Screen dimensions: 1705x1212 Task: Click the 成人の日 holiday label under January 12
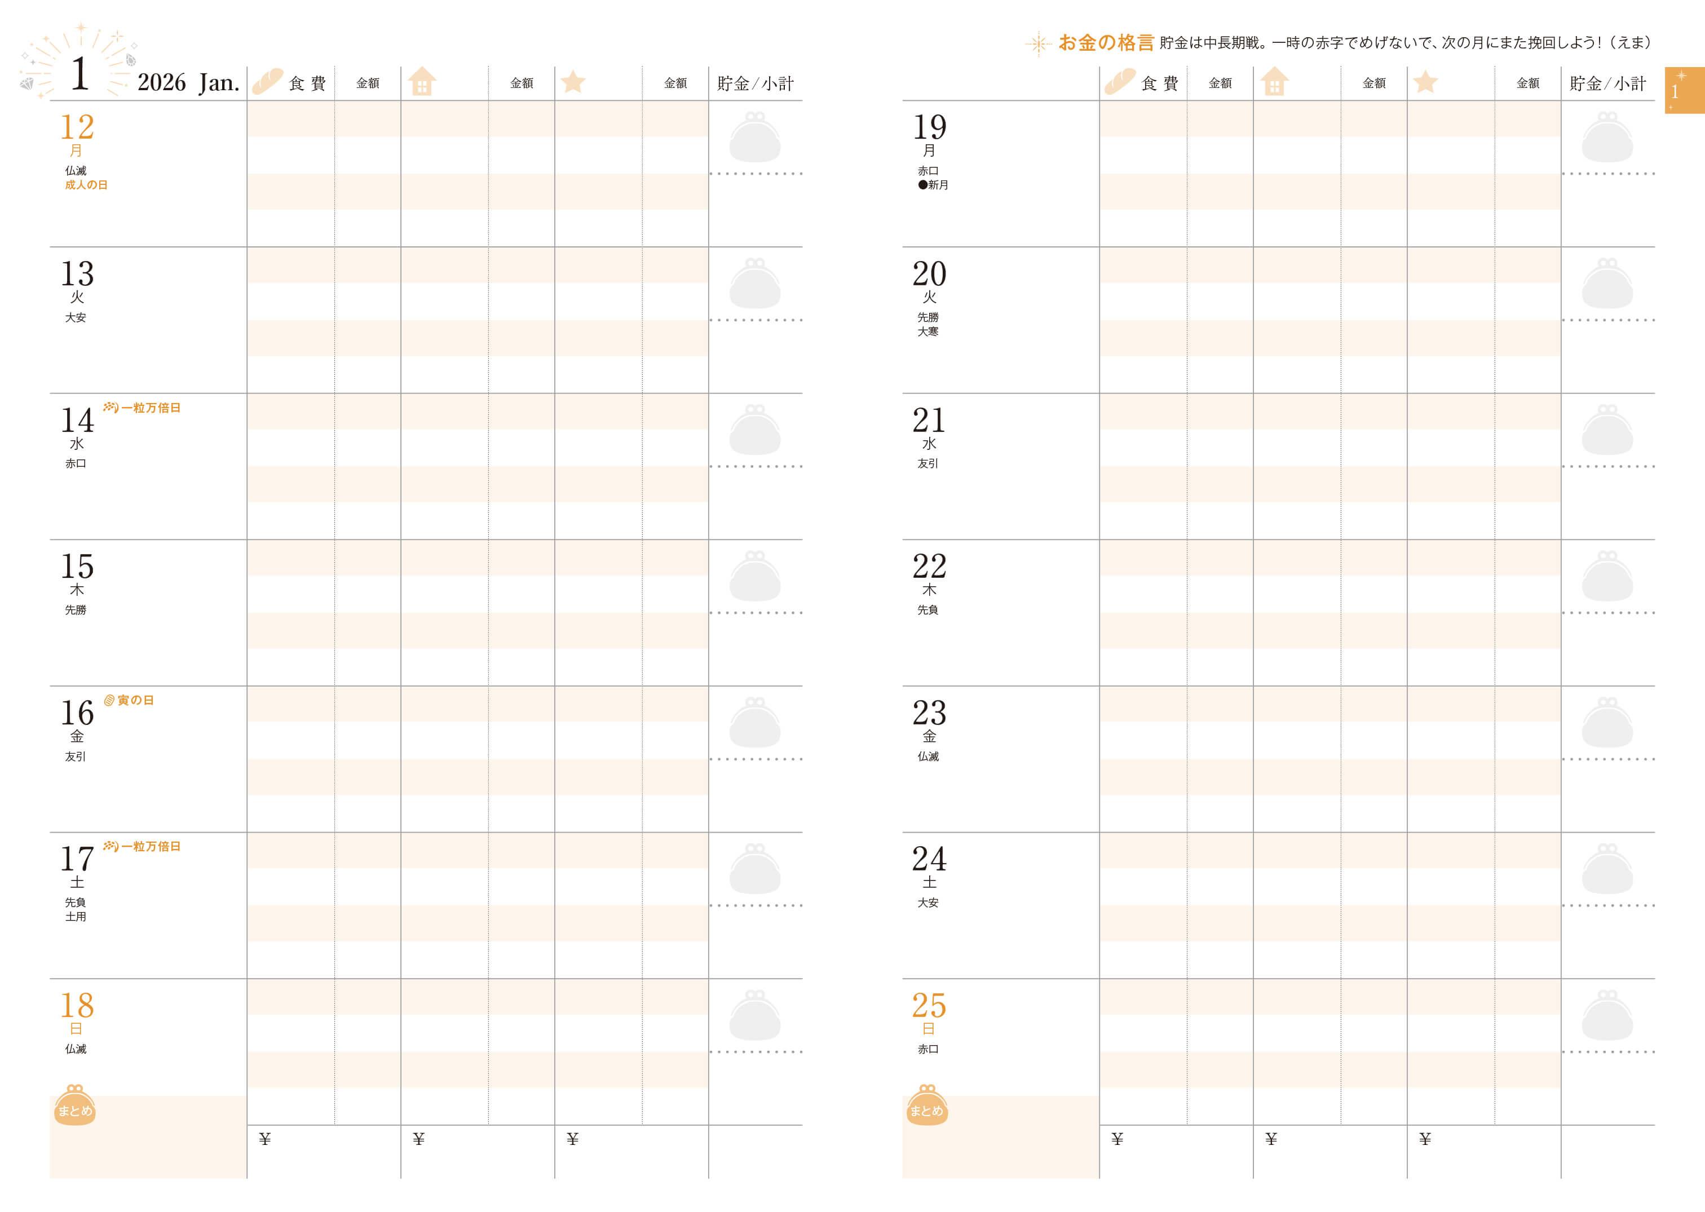(86, 185)
